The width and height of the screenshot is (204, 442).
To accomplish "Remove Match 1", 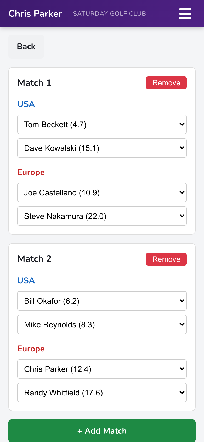I will pyautogui.click(x=166, y=83).
